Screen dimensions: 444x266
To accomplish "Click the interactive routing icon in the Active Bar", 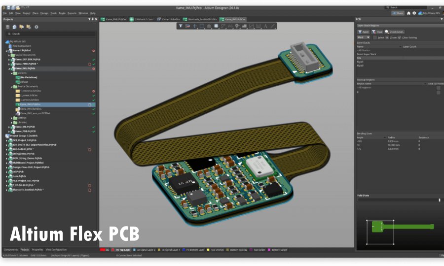I will tap(223, 26).
